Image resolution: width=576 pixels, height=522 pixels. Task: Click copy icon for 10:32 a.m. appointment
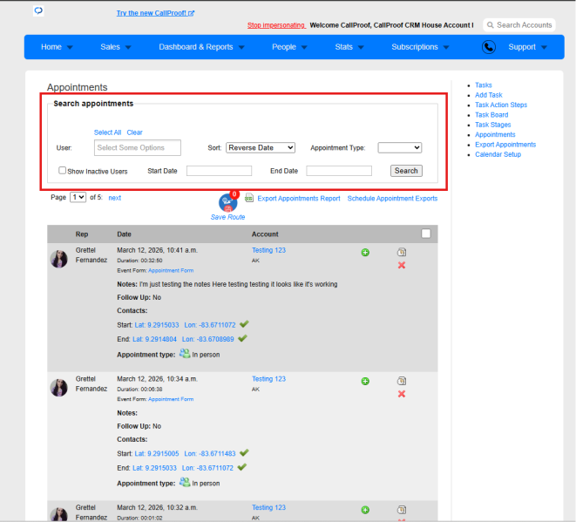pos(402,510)
